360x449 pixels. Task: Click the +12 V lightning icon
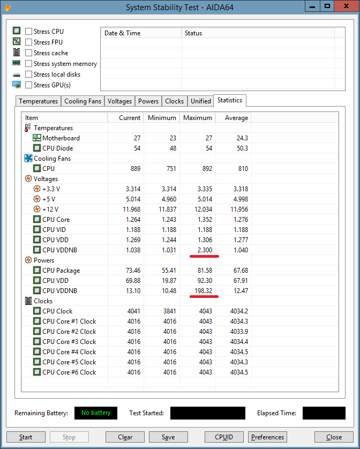(36, 209)
